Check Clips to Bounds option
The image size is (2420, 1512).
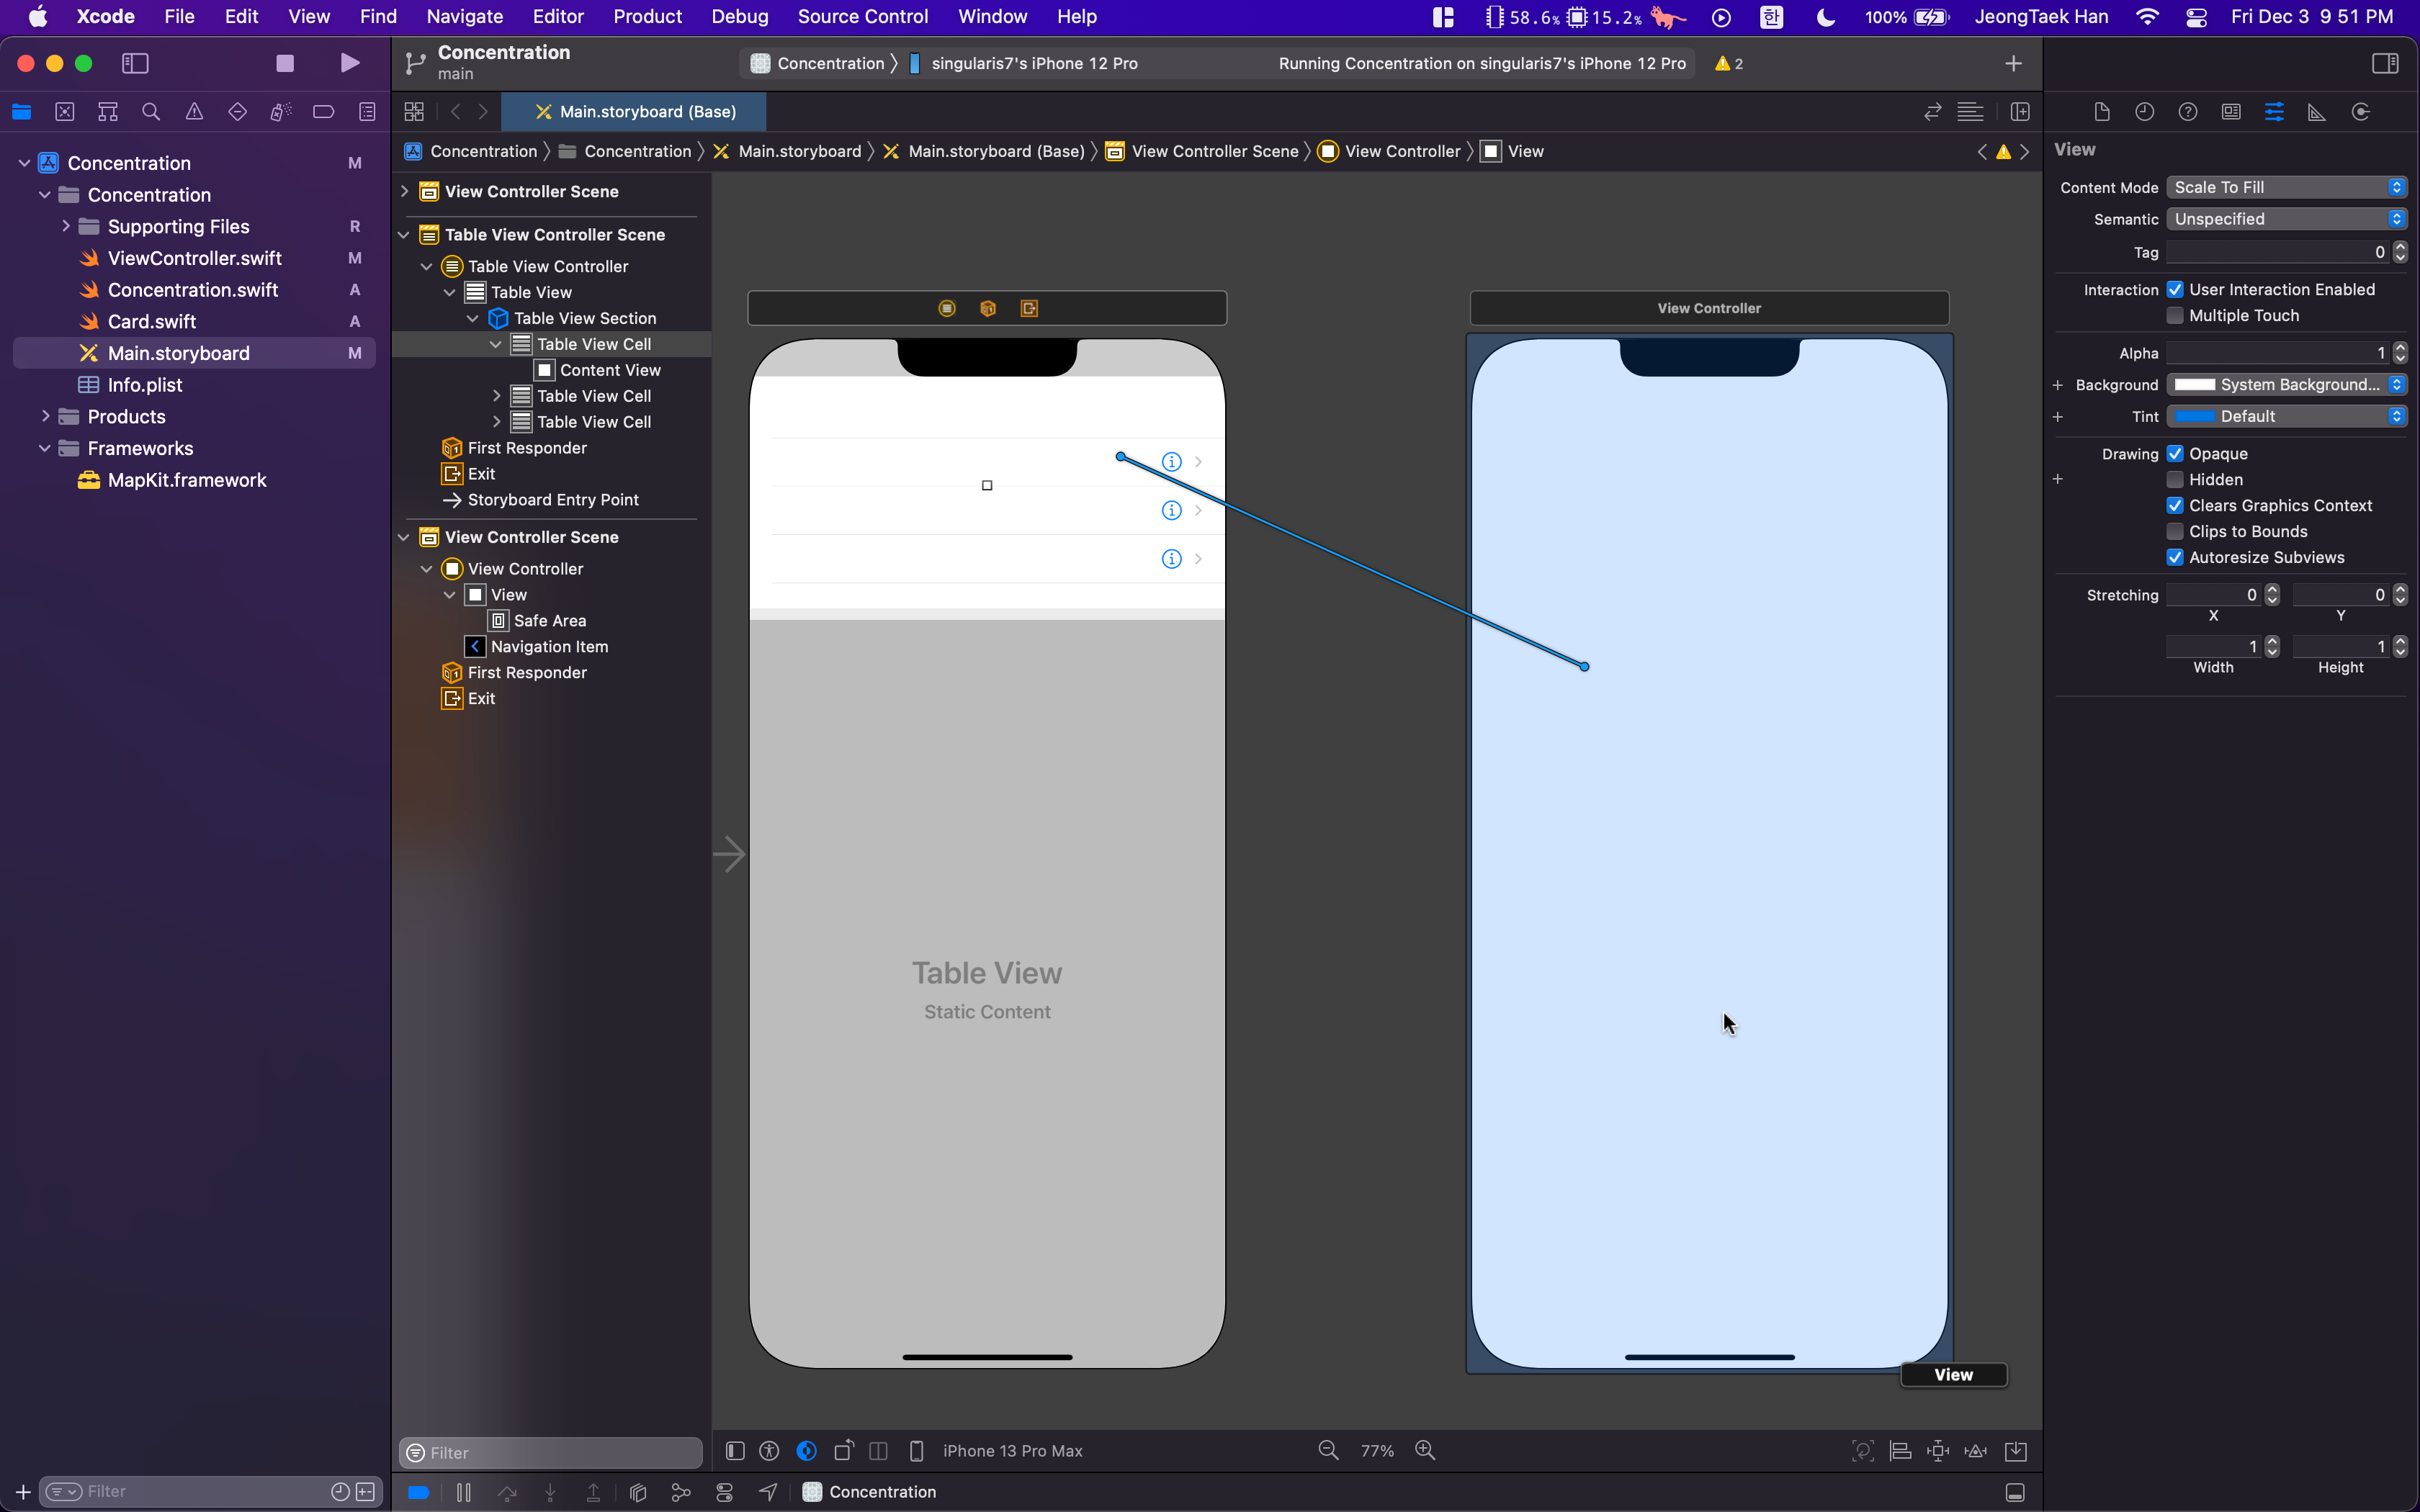point(2175,532)
